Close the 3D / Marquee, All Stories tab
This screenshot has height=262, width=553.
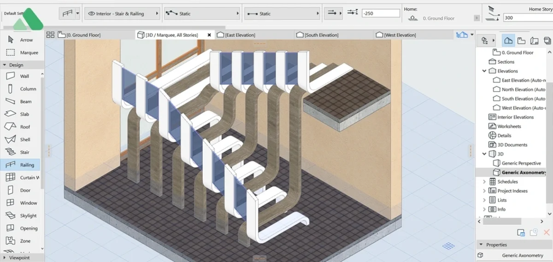[x=209, y=35]
